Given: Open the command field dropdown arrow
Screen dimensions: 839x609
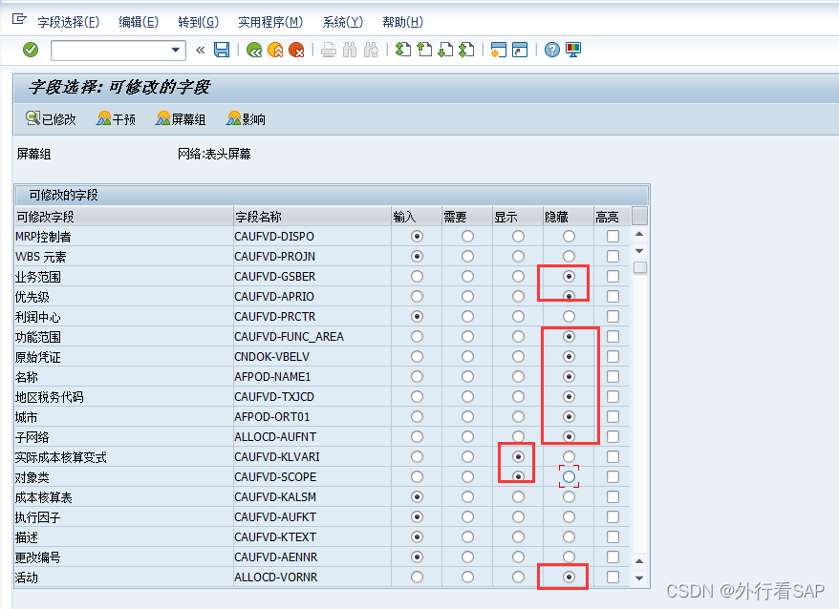Looking at the screenshot, I should (x=176, y=51).
